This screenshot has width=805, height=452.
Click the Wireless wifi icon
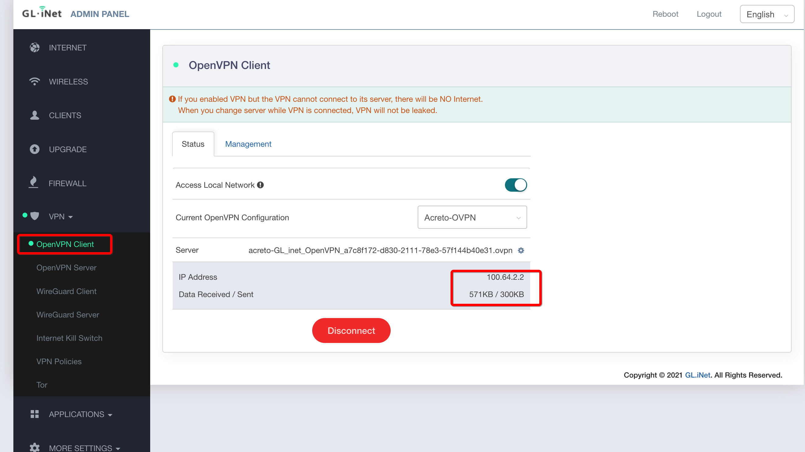pos(35,81)
